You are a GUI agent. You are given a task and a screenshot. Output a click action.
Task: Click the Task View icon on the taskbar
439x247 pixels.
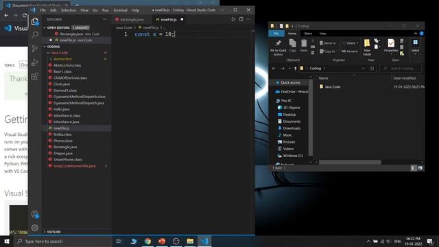click(x=119, y=241)
